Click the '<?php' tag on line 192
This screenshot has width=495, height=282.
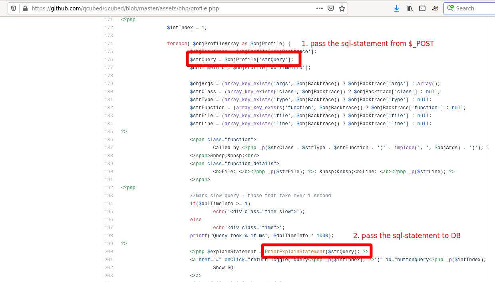[128, 188]
